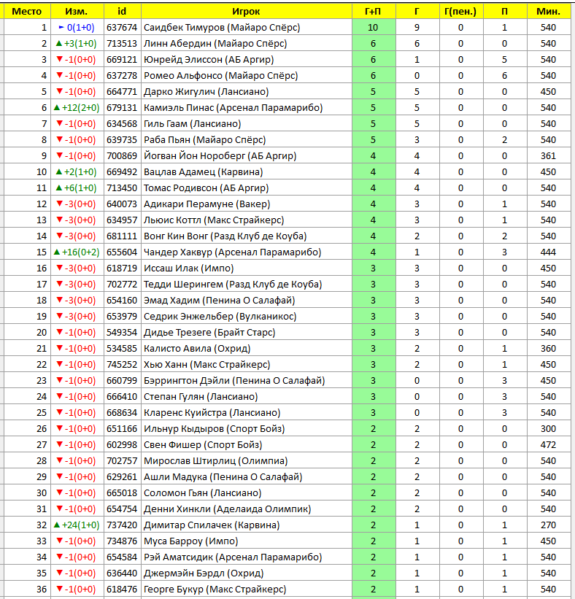575x599 pixels.
Task: Select Денни Хинкли (Аделаида Олимпик) cell
Action: tap(247, 509)
